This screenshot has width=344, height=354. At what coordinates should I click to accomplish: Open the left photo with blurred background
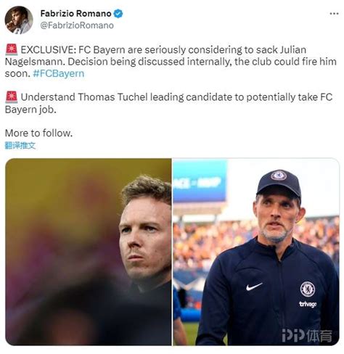pos(89,252)
